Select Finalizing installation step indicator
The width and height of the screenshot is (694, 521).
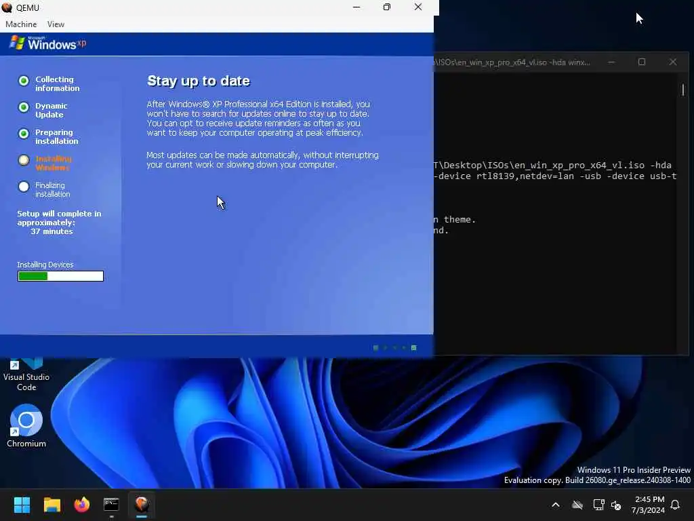[24, 187]
